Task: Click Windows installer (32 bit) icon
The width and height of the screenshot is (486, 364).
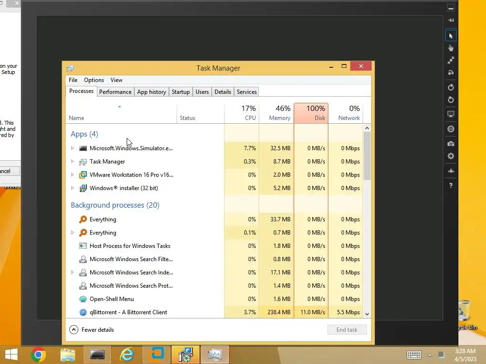Action: [x=83, y=188]
